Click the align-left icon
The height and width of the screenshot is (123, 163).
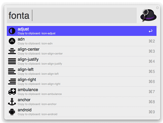(12, 71)
